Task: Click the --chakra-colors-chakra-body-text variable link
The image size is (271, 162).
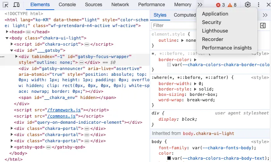Action: [x=222, y=159]
